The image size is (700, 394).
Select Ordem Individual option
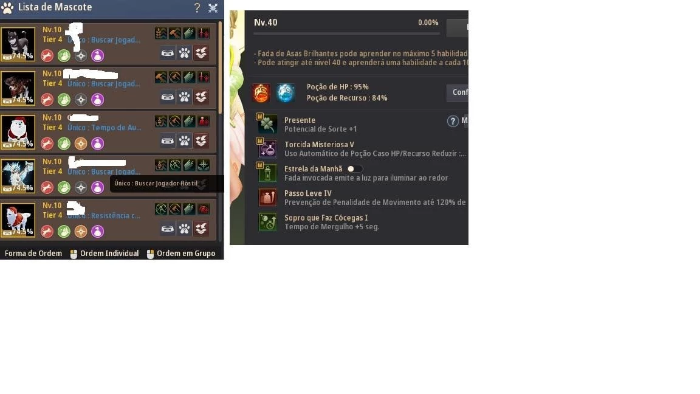pyautogui.click(x=105, y=254)
